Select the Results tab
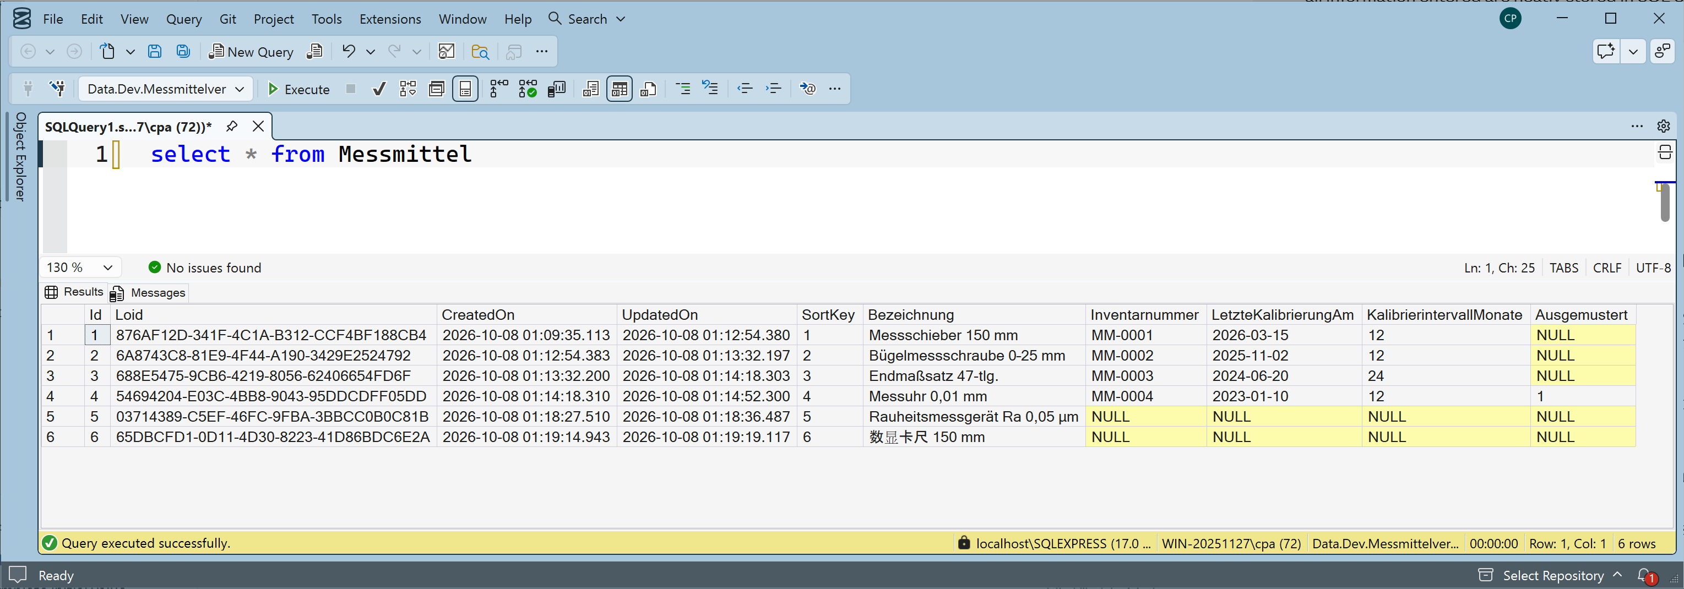The height and width of the screenshot is (589, 1684). pyautogui.click(x=74, y=292)
